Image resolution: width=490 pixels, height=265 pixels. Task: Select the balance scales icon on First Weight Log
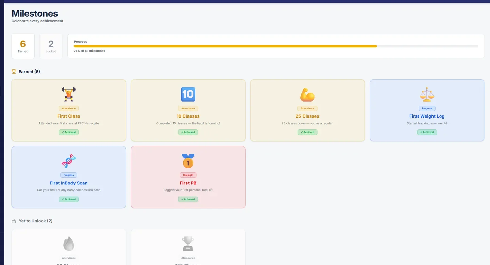click(x=427, y=94)
